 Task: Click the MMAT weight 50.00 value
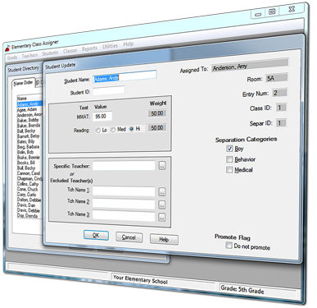157,113
